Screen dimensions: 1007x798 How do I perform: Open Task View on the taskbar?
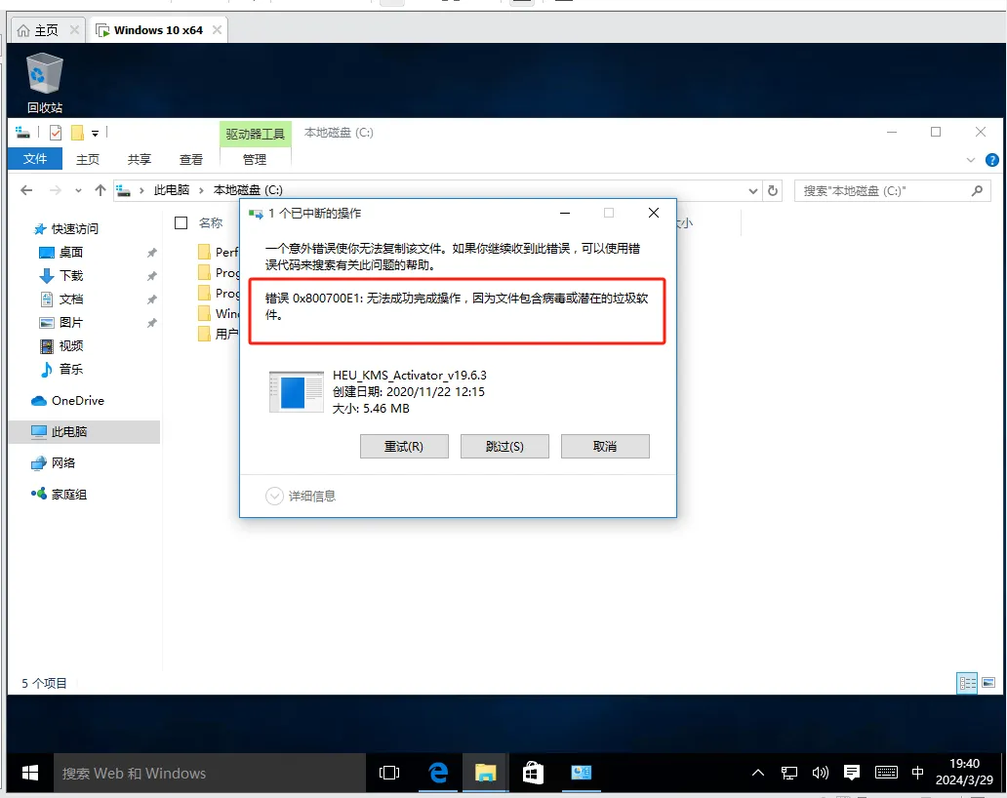[389, 773]
